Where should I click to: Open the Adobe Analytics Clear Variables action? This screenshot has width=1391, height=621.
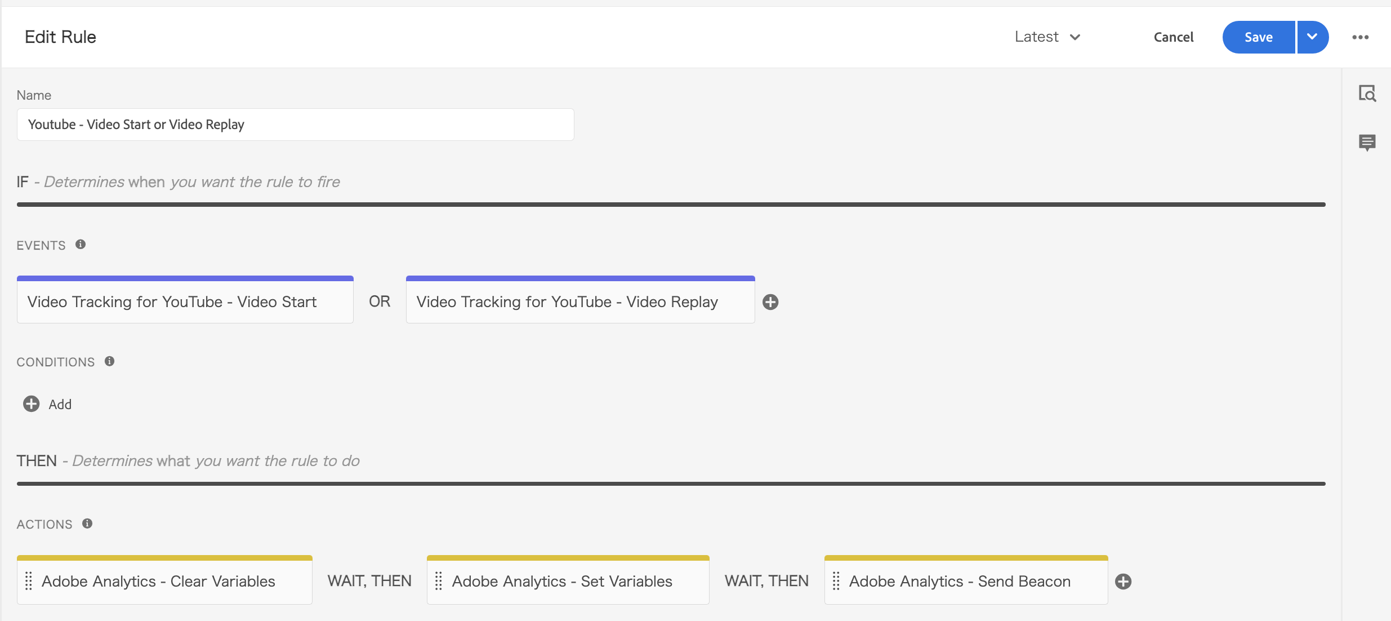pyautogui.click(x=164, y=580)
